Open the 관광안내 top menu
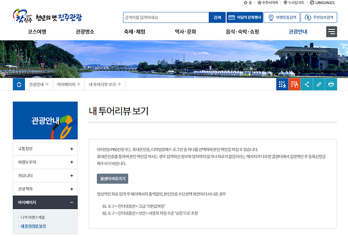348x237 pixels. pos(298,32)
